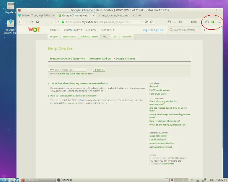Click the WOT logo
This screenshot has height=182, width=228.
pyautogui.click(x=34, y=30)
